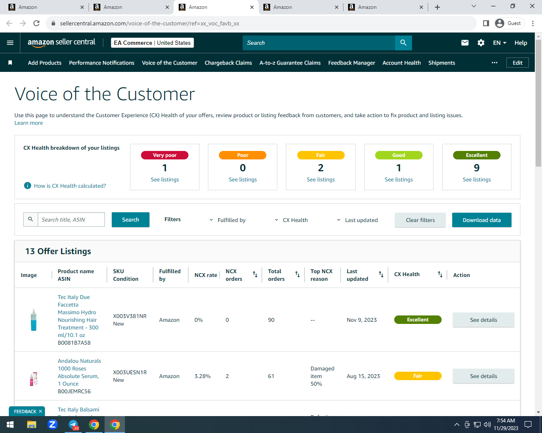Click the Search title, ASIN field
Screen dimensions: 542x433
pyautogui.click(x=71, y=219)
